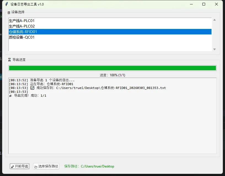The width and height of the screenshot is (225, 176).
Task: Click the 正在导出: 仓储系统-RFID01 log line
Action: coord(41,84)
